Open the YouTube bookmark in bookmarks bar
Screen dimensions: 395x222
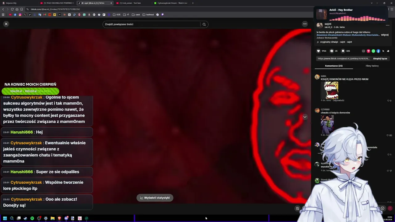[x=10, y=14]
